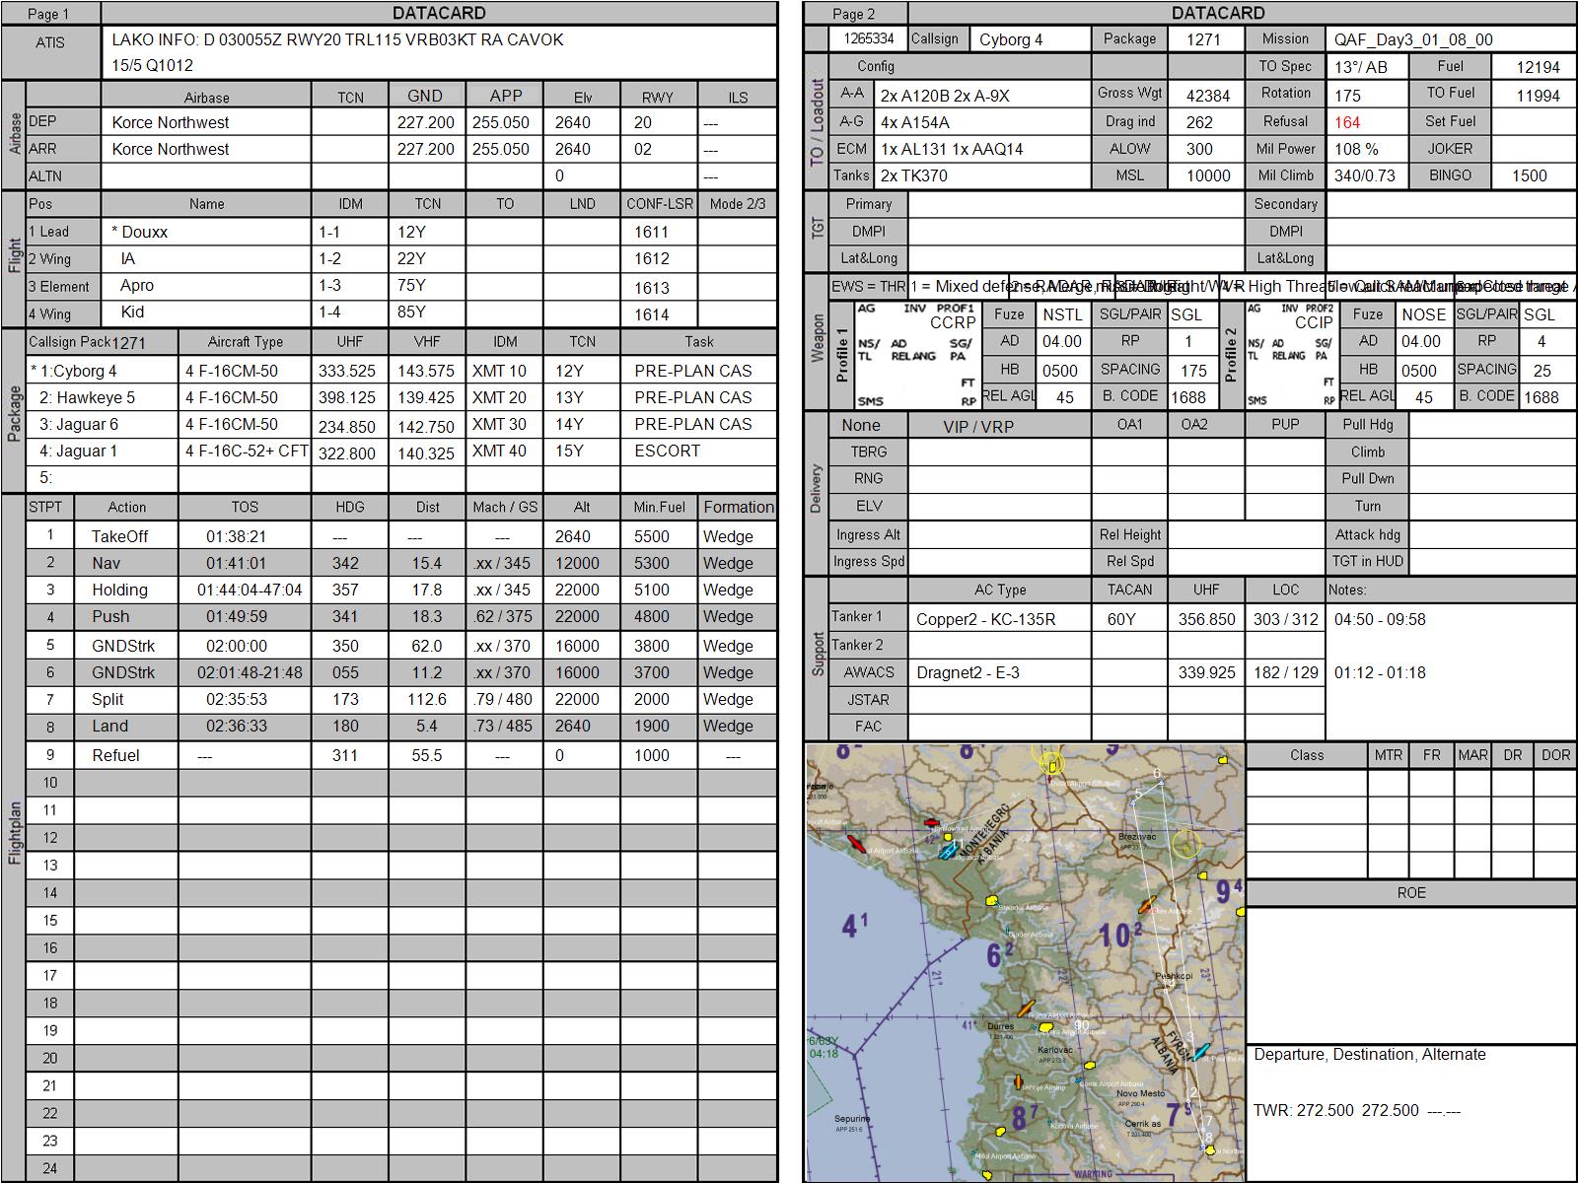Click BINGO value 1500
The image size is (1578, 1183).
[x=1529, y=176]
